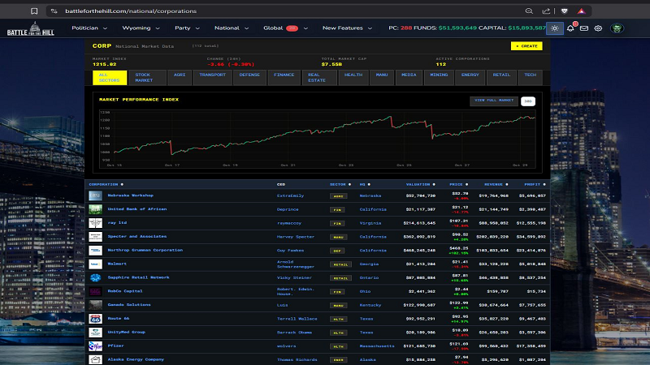Toggle the light/dark theme sun icon

[x=554, y=28]
